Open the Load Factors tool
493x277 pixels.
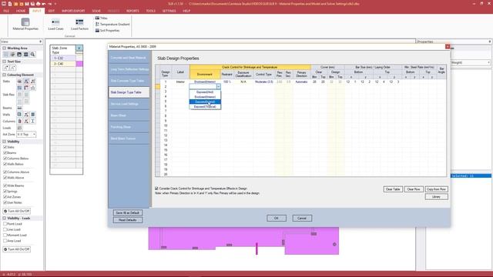pyautogui.click(x=79, y=24)
